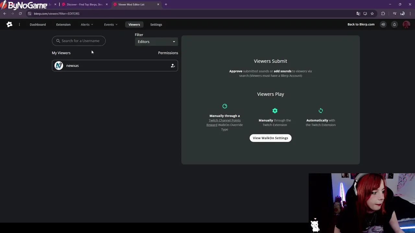
Task: Click the channel points clock icon
Action: pyautogui.click(x=225, y=106)
